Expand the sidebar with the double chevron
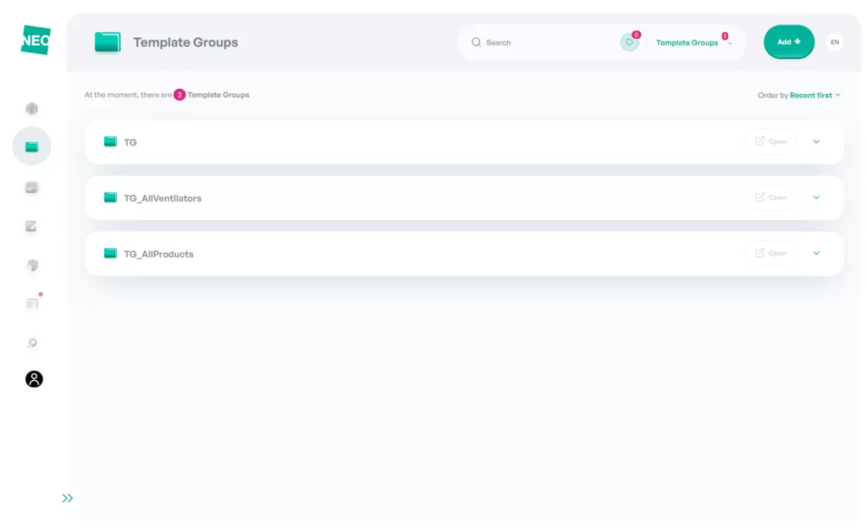 (x=68, y=498)
